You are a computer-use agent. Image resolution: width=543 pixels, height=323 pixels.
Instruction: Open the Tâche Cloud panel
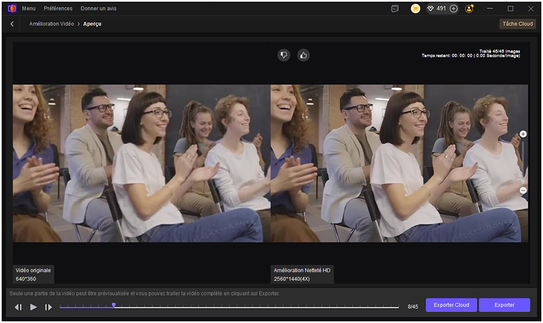coord(517,24)
